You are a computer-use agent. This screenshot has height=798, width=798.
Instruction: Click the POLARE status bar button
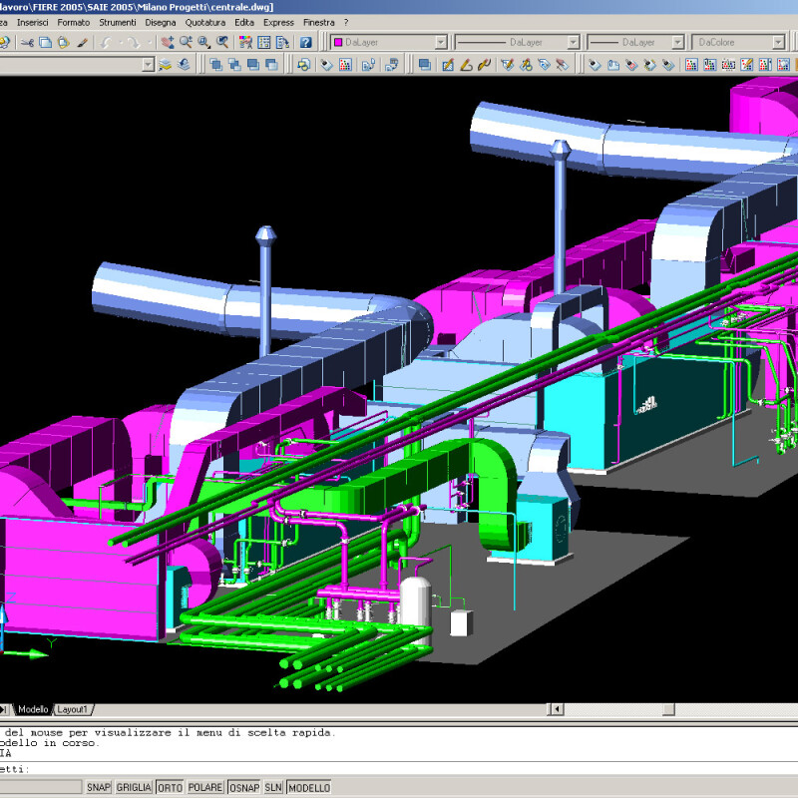click(x=205, y=787)
